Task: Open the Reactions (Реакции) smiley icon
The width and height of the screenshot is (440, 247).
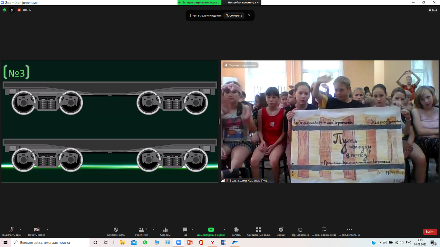Action: (x=281, y=230)
